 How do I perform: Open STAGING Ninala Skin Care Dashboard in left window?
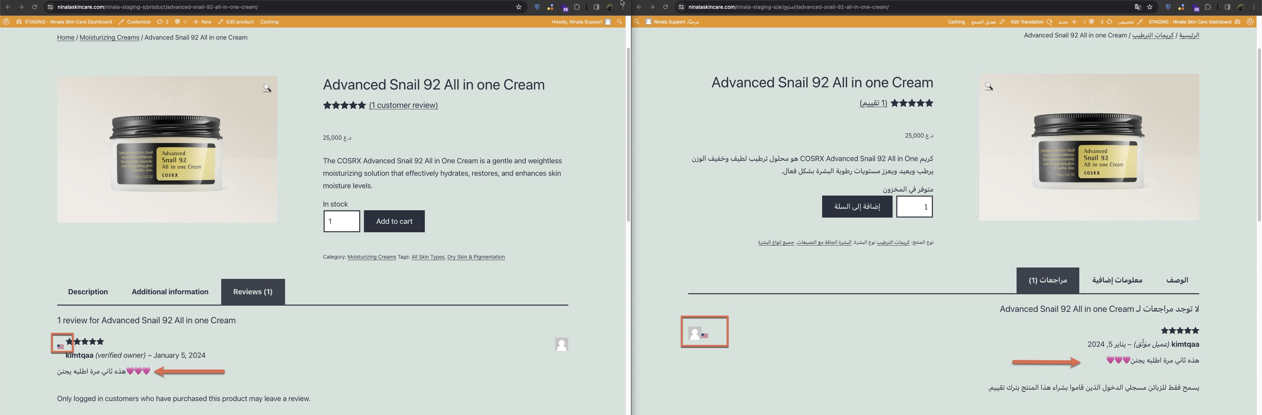point(64,22)
